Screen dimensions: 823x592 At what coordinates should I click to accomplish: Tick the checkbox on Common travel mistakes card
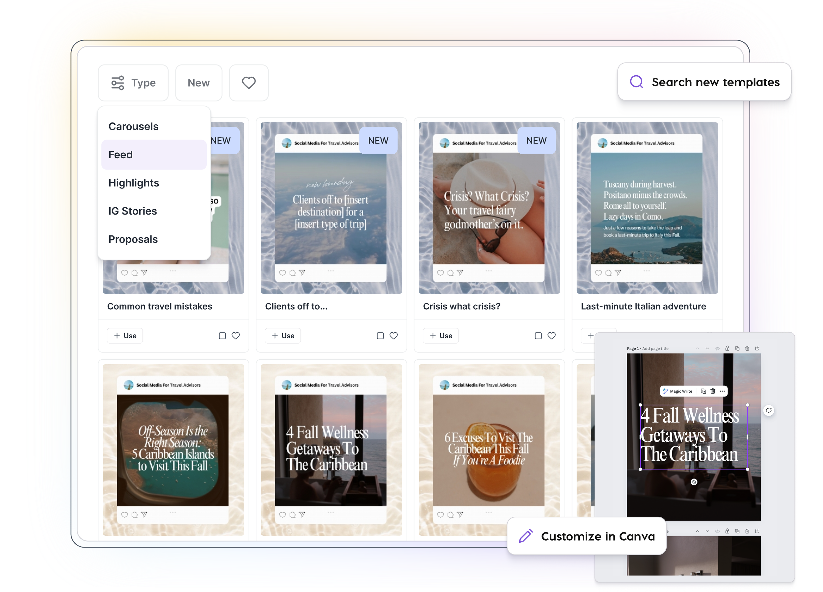point(222,336)
